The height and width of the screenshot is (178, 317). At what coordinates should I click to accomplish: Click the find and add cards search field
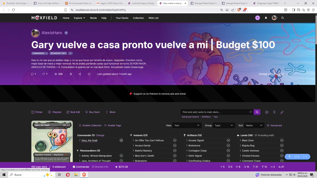pyautogui.click(x=217, y=112)
